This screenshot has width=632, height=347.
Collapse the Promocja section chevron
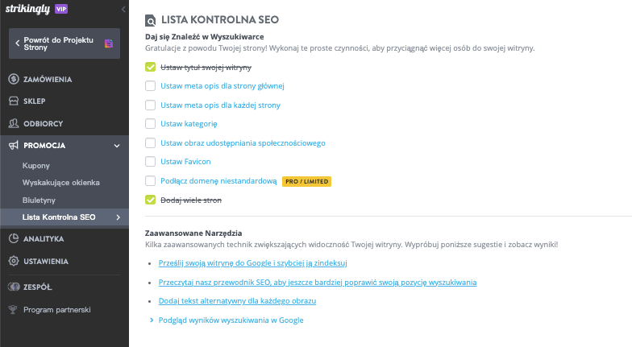[x=117, y=146]
